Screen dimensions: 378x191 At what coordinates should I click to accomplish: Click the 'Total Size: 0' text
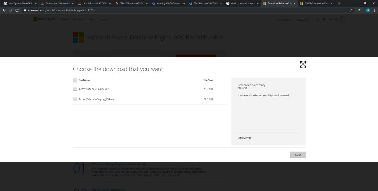[244, 138]
